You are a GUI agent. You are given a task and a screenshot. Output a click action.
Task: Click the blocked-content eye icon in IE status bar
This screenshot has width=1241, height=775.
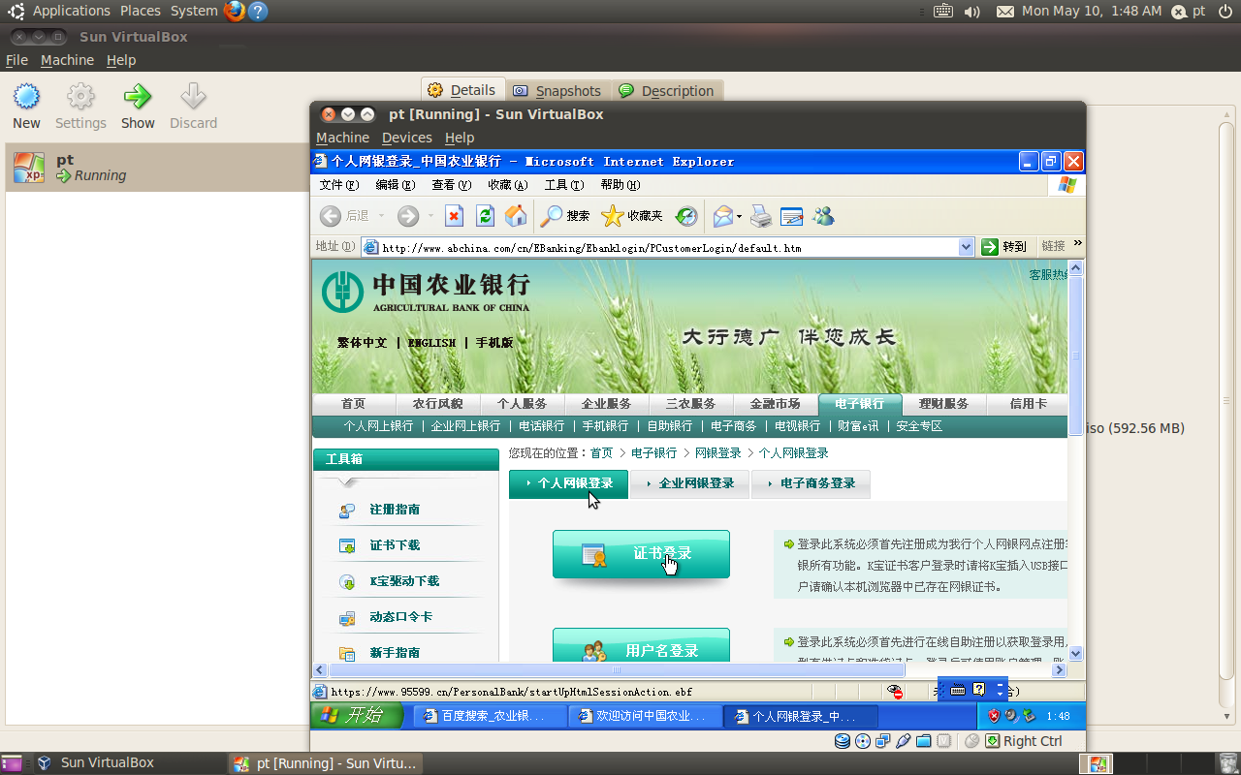(x=897, y=692)
